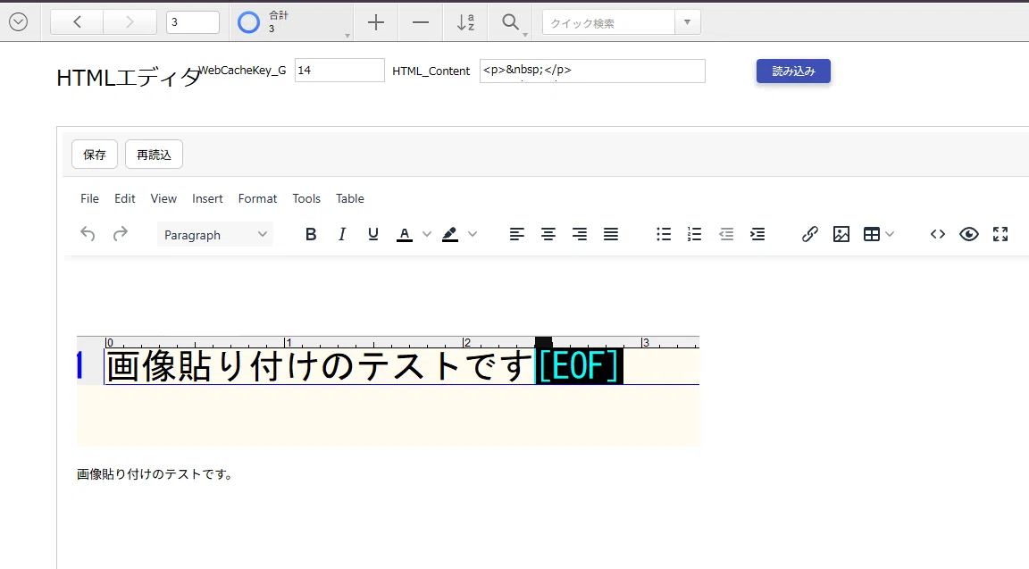Screen dimensions: 1029x569
Task: Expand the highlight color picker arrow
Action: pyautogui.click(x=473, y=234)
